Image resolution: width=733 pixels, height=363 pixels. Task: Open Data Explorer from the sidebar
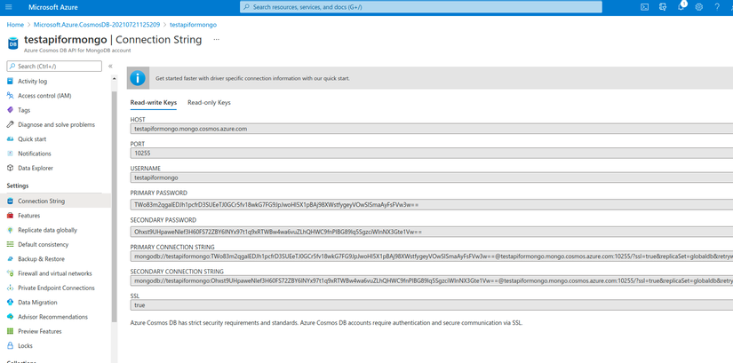coord(35,168)
